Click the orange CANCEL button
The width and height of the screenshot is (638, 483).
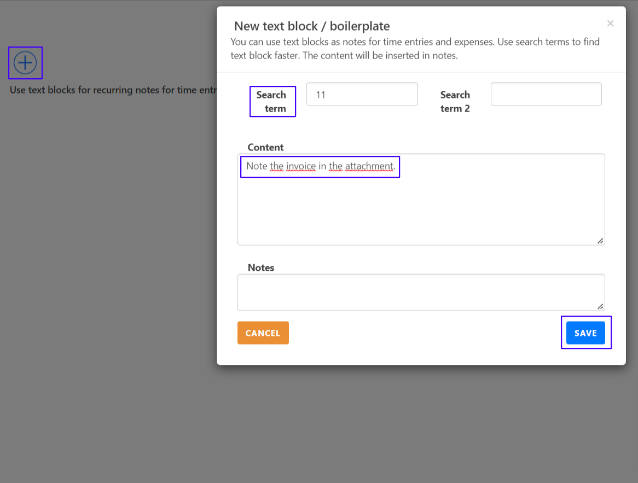coord(263,333)
